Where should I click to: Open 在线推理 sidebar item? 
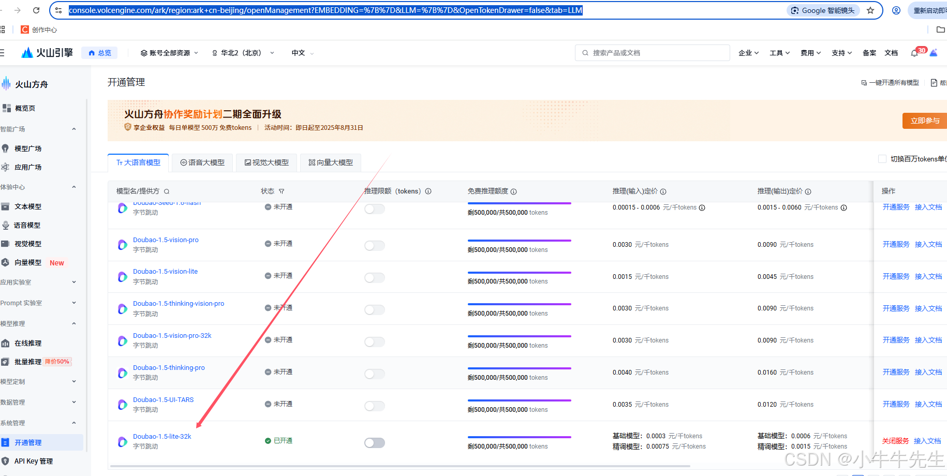coord(28,343)
